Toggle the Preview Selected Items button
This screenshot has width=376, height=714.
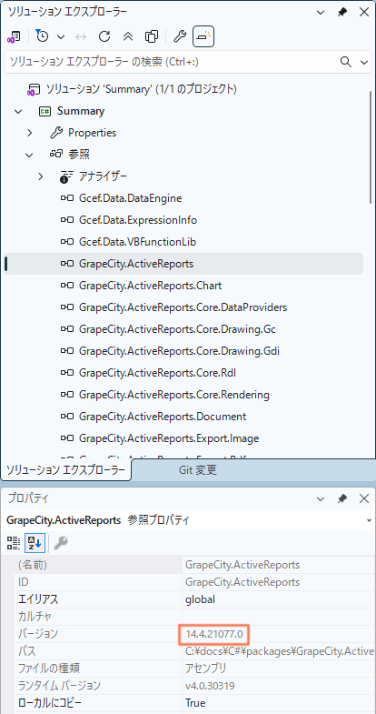(203, 37)
